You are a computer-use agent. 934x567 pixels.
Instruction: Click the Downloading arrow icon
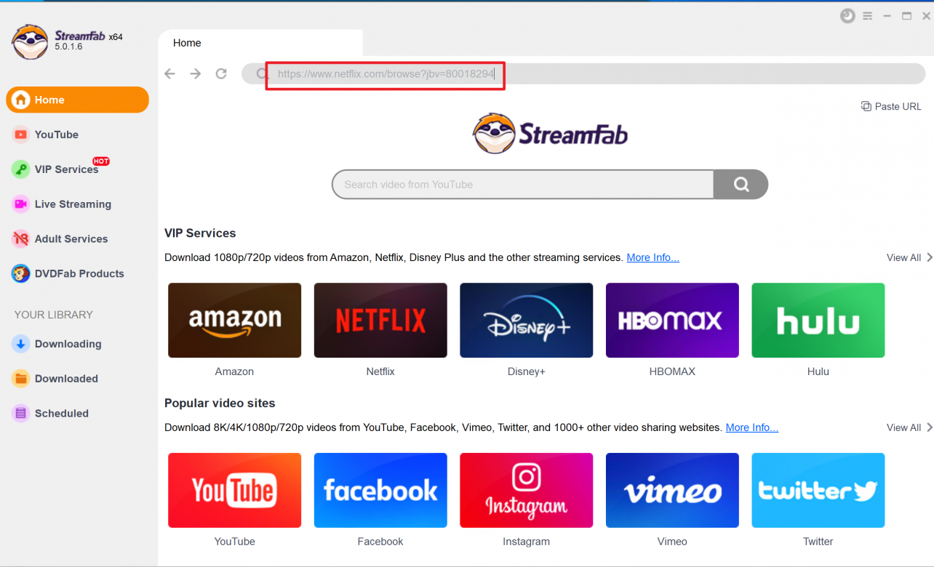20,344
